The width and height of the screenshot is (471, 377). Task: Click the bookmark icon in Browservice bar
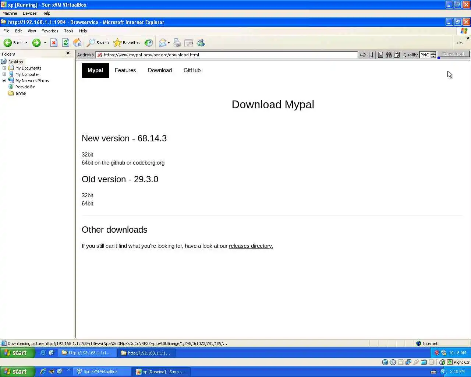click(371, 55)
